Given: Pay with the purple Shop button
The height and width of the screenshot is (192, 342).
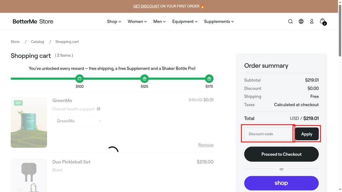Looking at the screenshot, I should coord(281,183).
